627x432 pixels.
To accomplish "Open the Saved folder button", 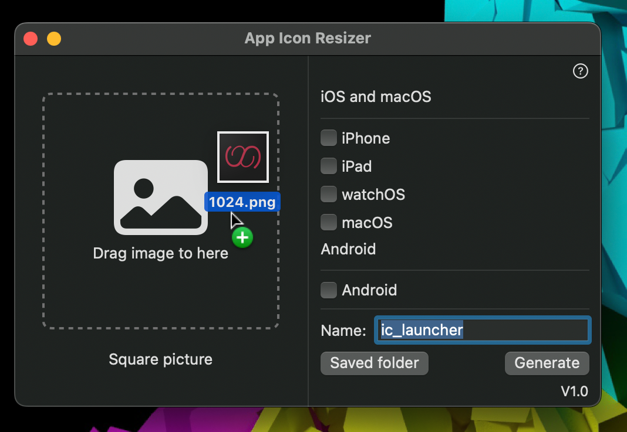I will [x=375, y=363].
